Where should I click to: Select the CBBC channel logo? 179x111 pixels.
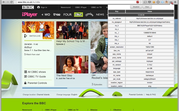click(79, 14)
